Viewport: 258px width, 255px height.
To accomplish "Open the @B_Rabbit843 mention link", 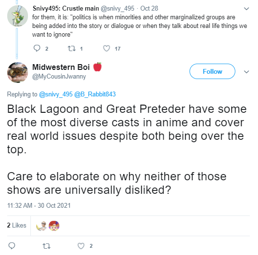I will 95,94.
